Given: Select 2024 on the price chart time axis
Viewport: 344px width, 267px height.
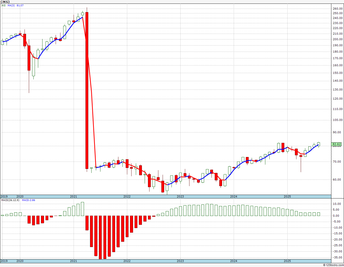Looking at the screenshot, I should click(234, 196).
